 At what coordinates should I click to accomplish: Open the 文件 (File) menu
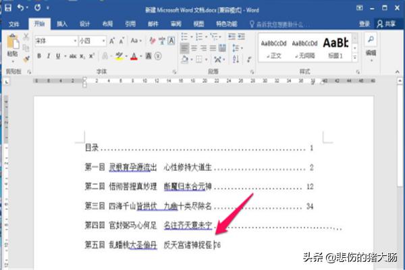(x=13, y=24)
